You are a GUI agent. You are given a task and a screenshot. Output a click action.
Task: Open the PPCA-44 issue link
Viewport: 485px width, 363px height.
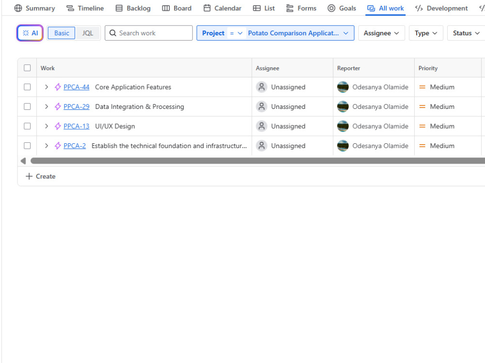point(77,87)
